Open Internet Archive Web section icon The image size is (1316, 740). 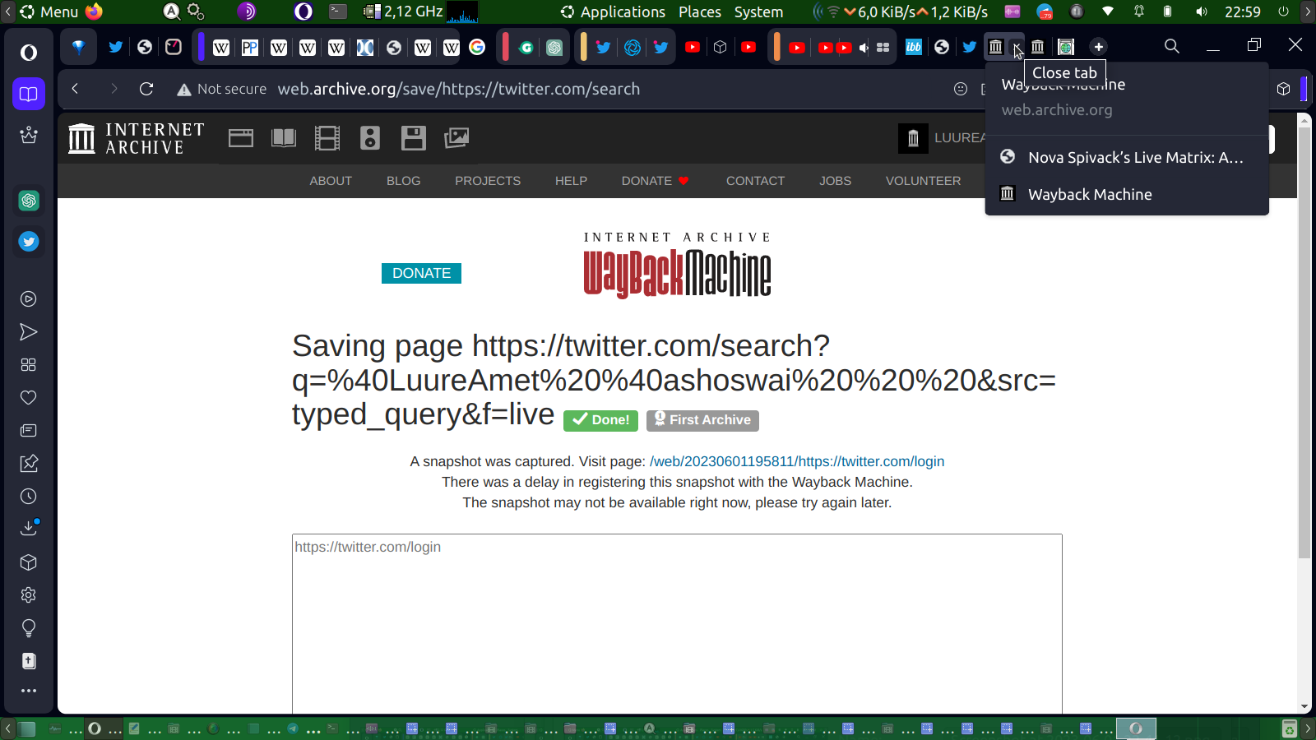(x=241, y=138)
